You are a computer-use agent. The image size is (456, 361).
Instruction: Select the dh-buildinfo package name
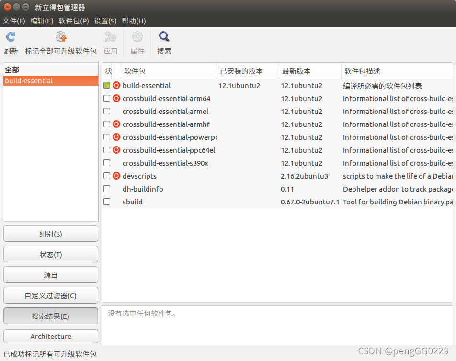coord(143,189)
